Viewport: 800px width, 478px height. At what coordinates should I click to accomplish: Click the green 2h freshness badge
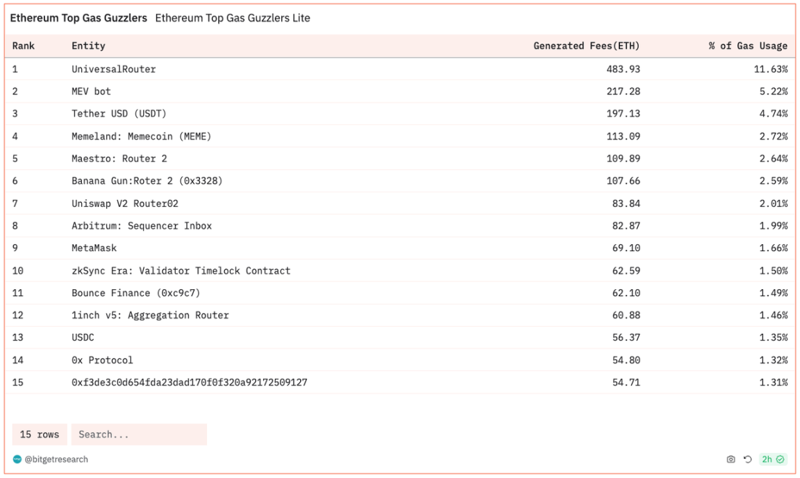[x=772, y=459]
